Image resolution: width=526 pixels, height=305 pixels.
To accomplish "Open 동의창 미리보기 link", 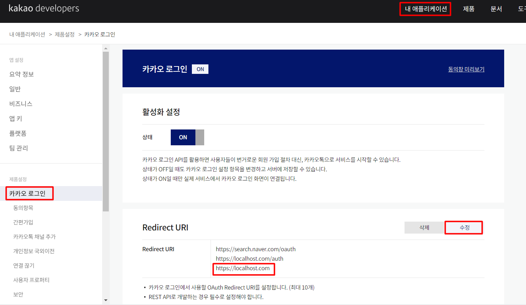I will [x=466, y=69].
